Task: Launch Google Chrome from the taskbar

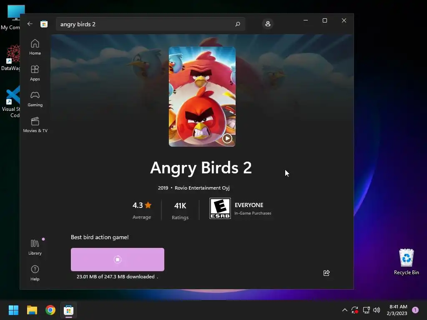Action: 50,310
